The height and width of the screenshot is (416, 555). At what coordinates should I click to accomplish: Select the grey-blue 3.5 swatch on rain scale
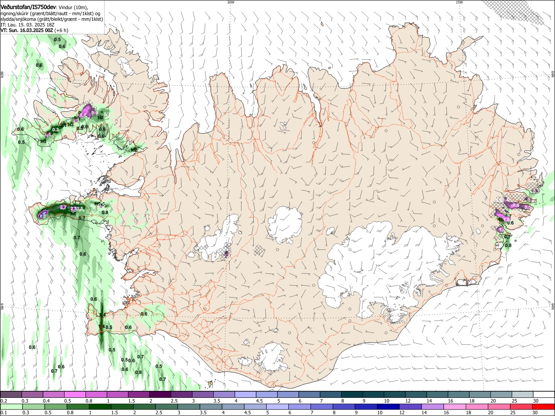[x=210, y=406]
